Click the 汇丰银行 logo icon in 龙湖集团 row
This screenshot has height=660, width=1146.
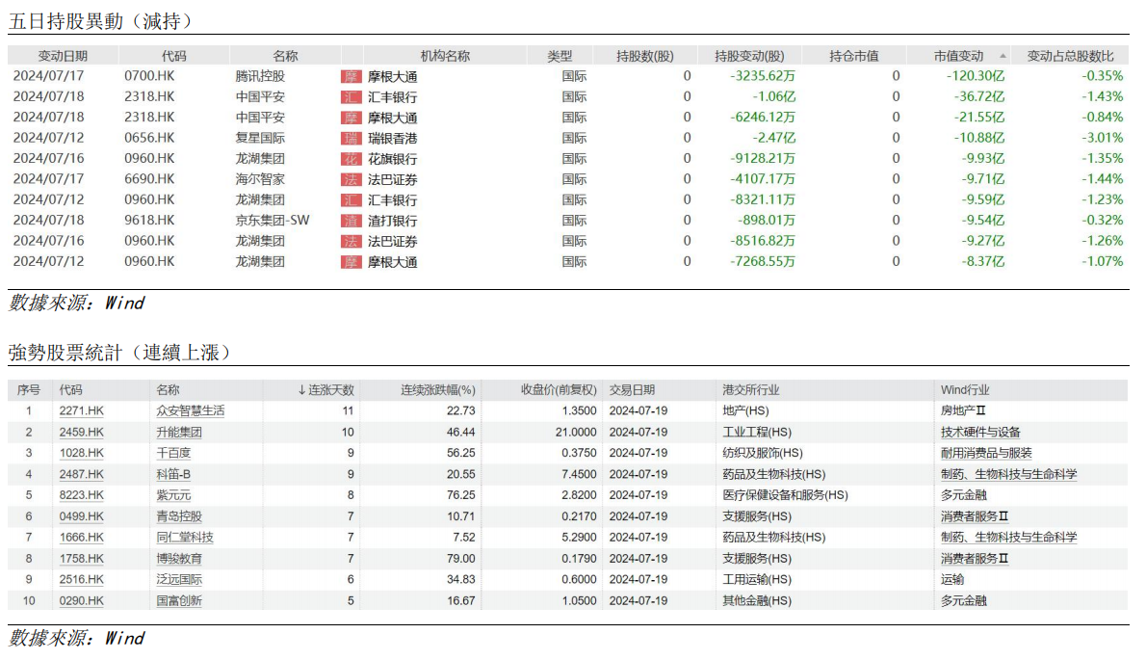[352, 199]
